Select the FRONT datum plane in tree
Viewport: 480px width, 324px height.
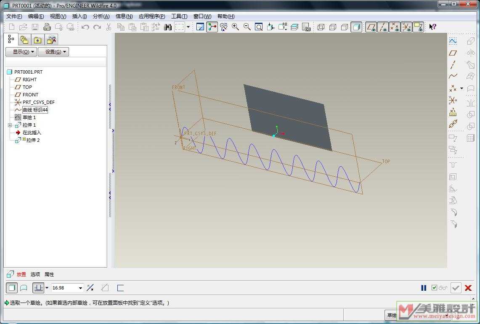[30, 95]
